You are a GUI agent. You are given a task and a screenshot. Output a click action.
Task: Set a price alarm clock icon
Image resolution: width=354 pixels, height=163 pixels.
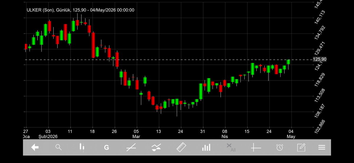tap(280, 147)
